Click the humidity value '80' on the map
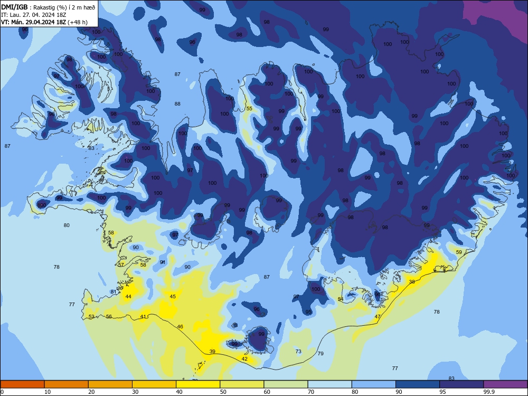 (x=67, y=225)
